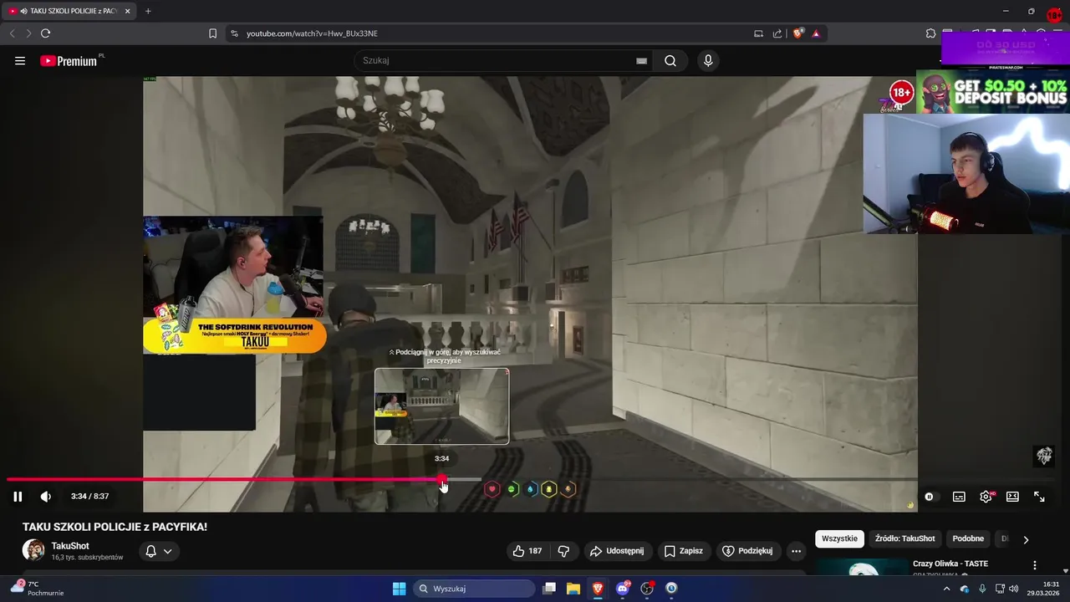Start voice search with microphone
This screenshot has height=602, width=1070.
coord(708,60)
